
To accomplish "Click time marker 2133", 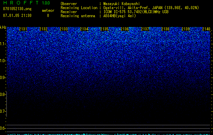I will [x=64, y=29].
